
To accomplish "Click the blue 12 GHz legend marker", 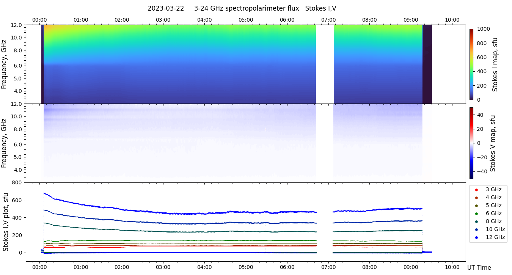I will 476,237.
